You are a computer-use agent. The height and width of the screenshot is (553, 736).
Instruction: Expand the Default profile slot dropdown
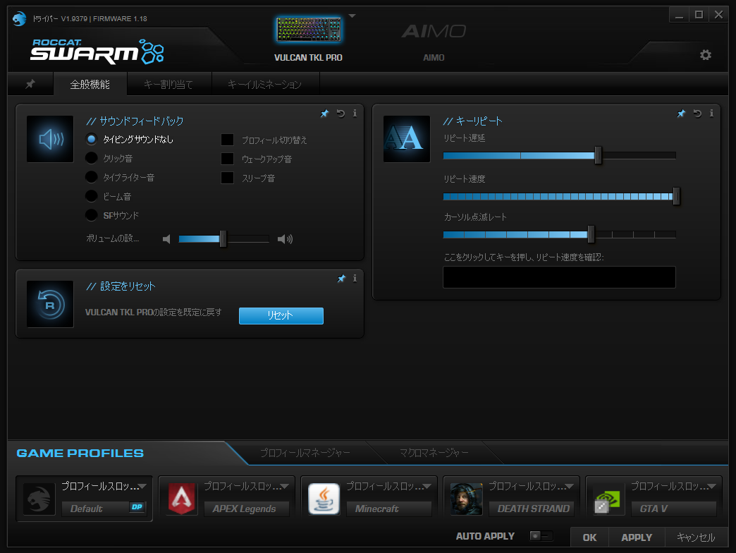coord(142,486)
